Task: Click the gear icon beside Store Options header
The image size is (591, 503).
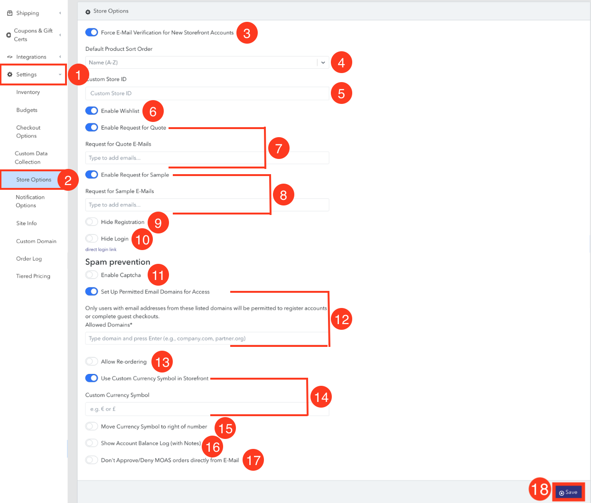Action: [88, 11]
